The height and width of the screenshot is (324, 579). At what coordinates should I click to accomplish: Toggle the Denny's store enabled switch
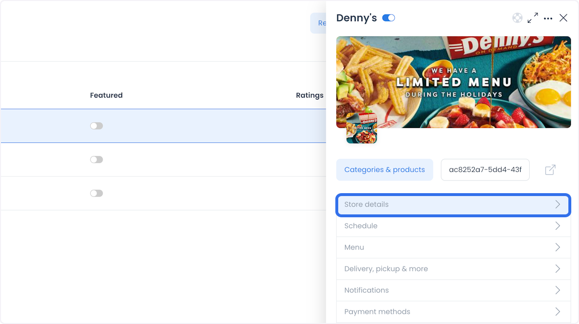pos(388,18)
